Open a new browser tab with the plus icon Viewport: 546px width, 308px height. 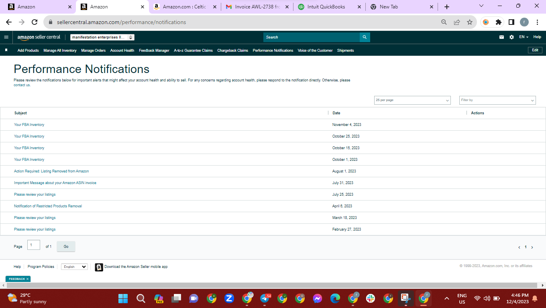coord(447,7)
